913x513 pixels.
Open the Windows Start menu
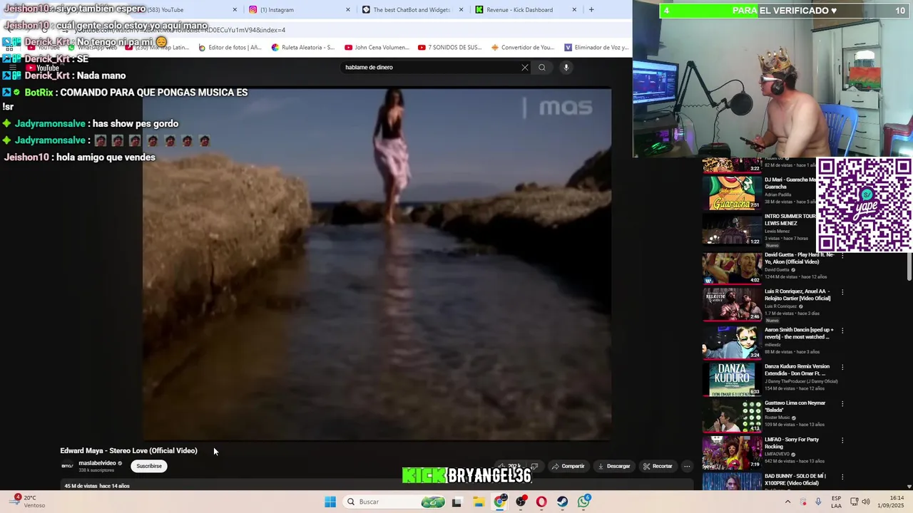pos(330,502)
